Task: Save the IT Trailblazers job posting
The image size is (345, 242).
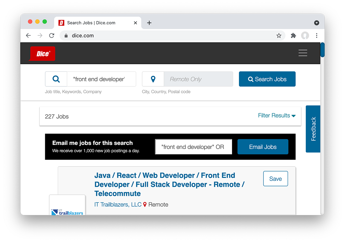Action: point(275,178)
